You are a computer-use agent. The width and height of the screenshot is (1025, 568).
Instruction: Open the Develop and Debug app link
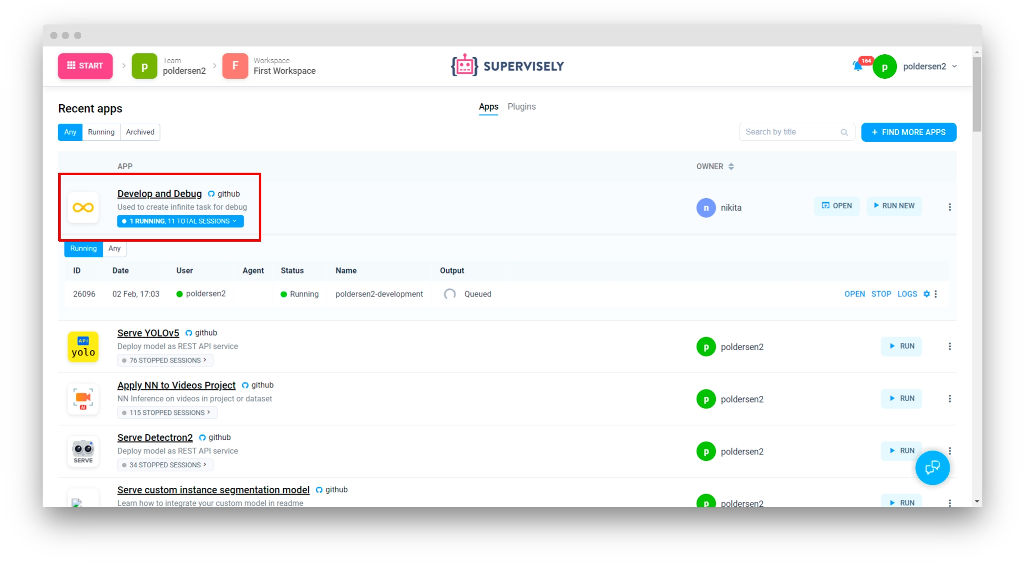(x=159, y=194)
